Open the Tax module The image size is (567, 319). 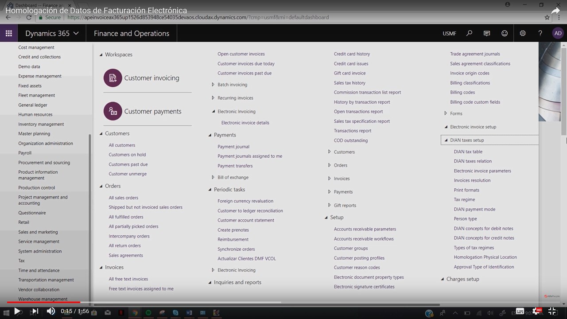(x=21, y=261)
